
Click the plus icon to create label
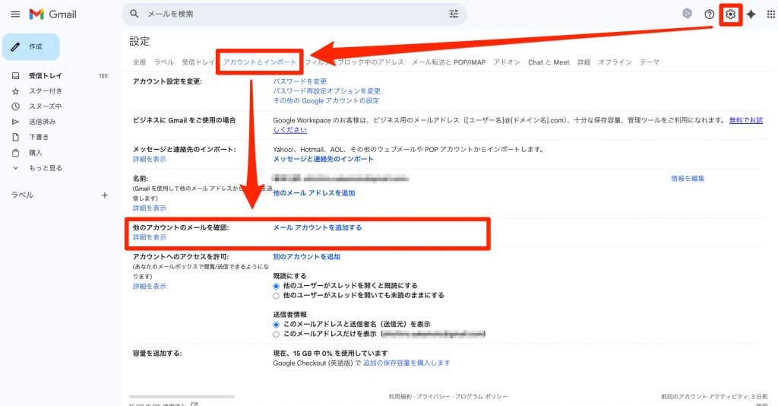105,195
